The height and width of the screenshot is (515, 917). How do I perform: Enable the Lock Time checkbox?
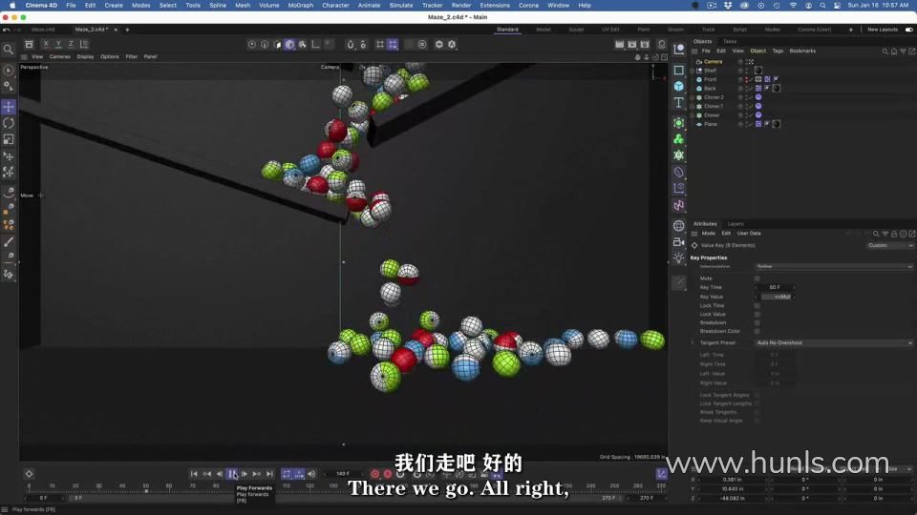coord(757,305)
